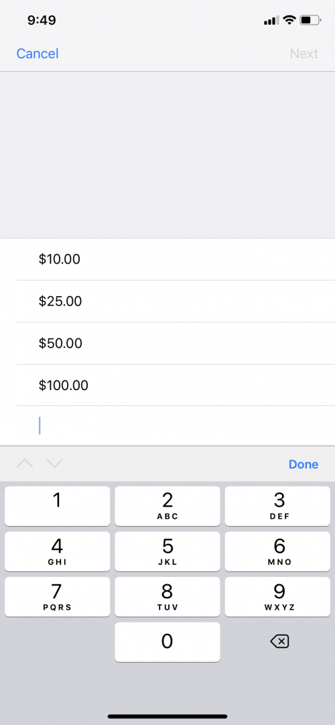335x725 pixels.
Task: Tap Cancel in the navigation bar
Action: click(38, 54)
